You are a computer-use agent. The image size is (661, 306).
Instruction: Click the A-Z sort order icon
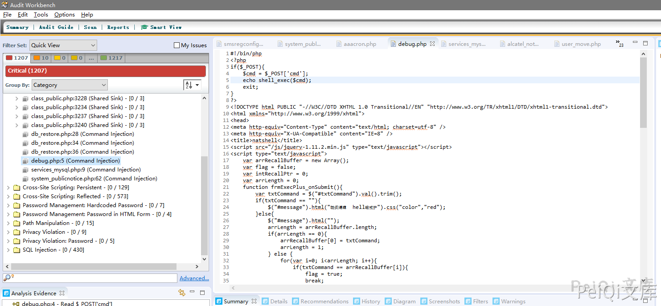(189, 85)
